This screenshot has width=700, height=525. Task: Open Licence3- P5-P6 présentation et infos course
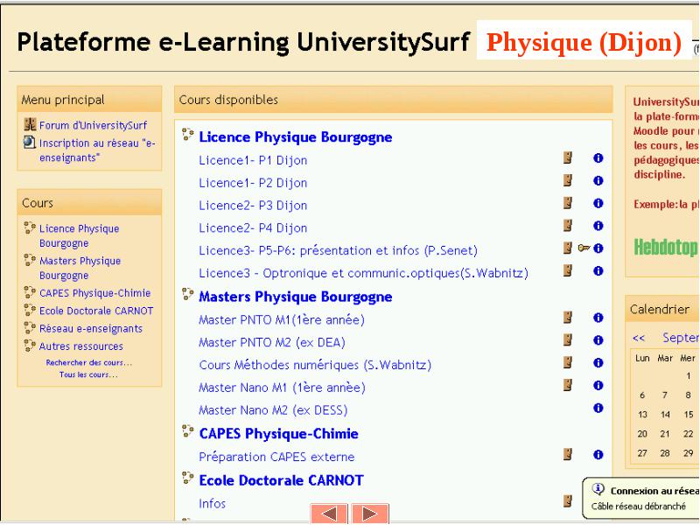[339, 251]
